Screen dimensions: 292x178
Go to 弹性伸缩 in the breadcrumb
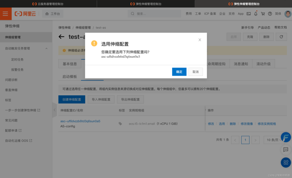click(x=65, y=27)
